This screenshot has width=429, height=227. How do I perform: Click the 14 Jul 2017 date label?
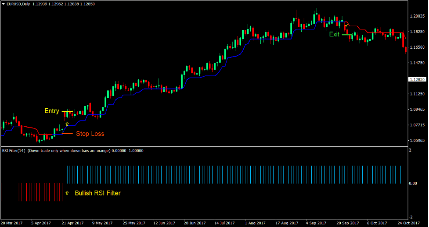(x=225, y=223)
